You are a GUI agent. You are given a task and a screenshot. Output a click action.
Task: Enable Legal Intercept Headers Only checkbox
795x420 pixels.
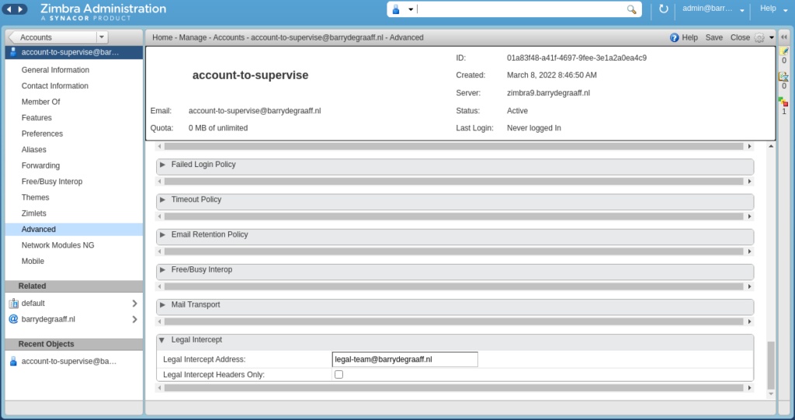click(x=338, y=375)
